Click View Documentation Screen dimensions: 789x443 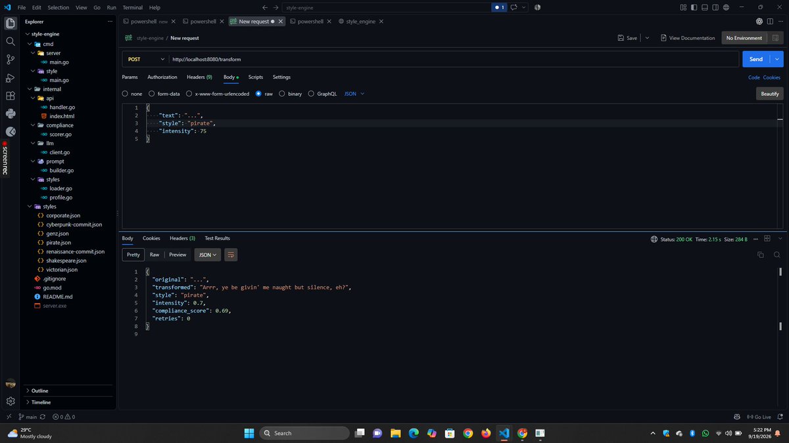click(x=688, y=38)
